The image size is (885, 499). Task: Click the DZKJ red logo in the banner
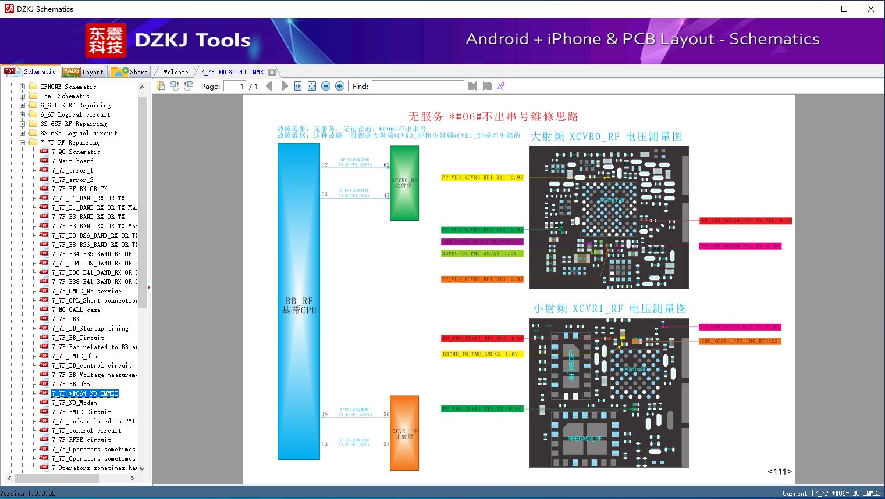106,41
